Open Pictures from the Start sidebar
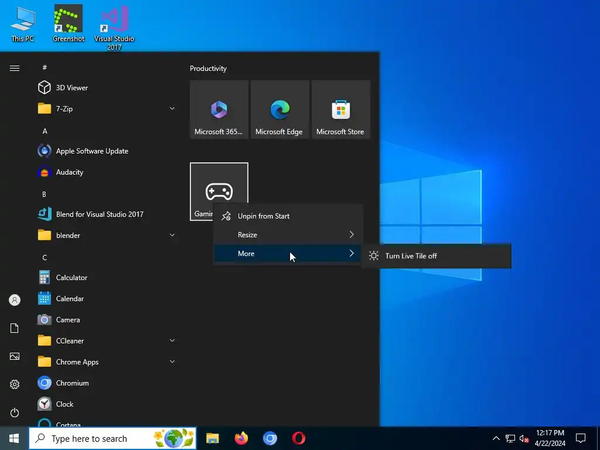 click(x=15, y=356)
